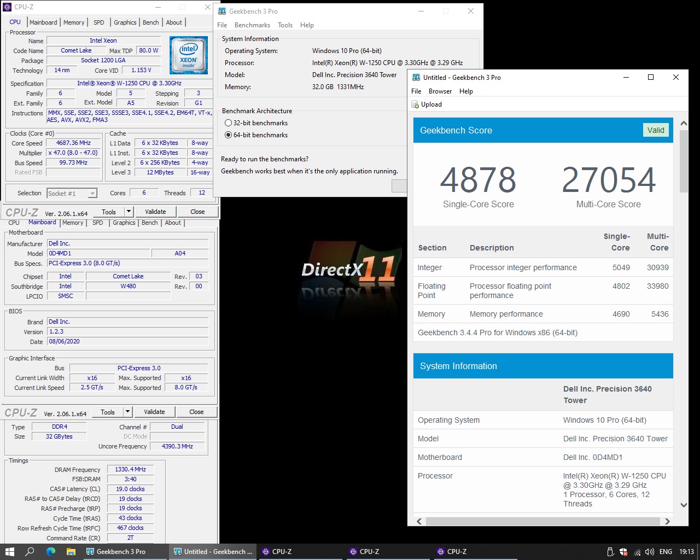Click the Geekbench 3 Pro title bar icon
The width and height of the screenshot is (700, 560).
[x=222, y=11]
